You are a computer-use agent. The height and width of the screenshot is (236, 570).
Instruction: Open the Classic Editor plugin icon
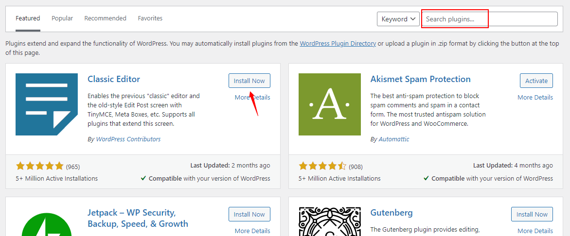tap(47, 104)
